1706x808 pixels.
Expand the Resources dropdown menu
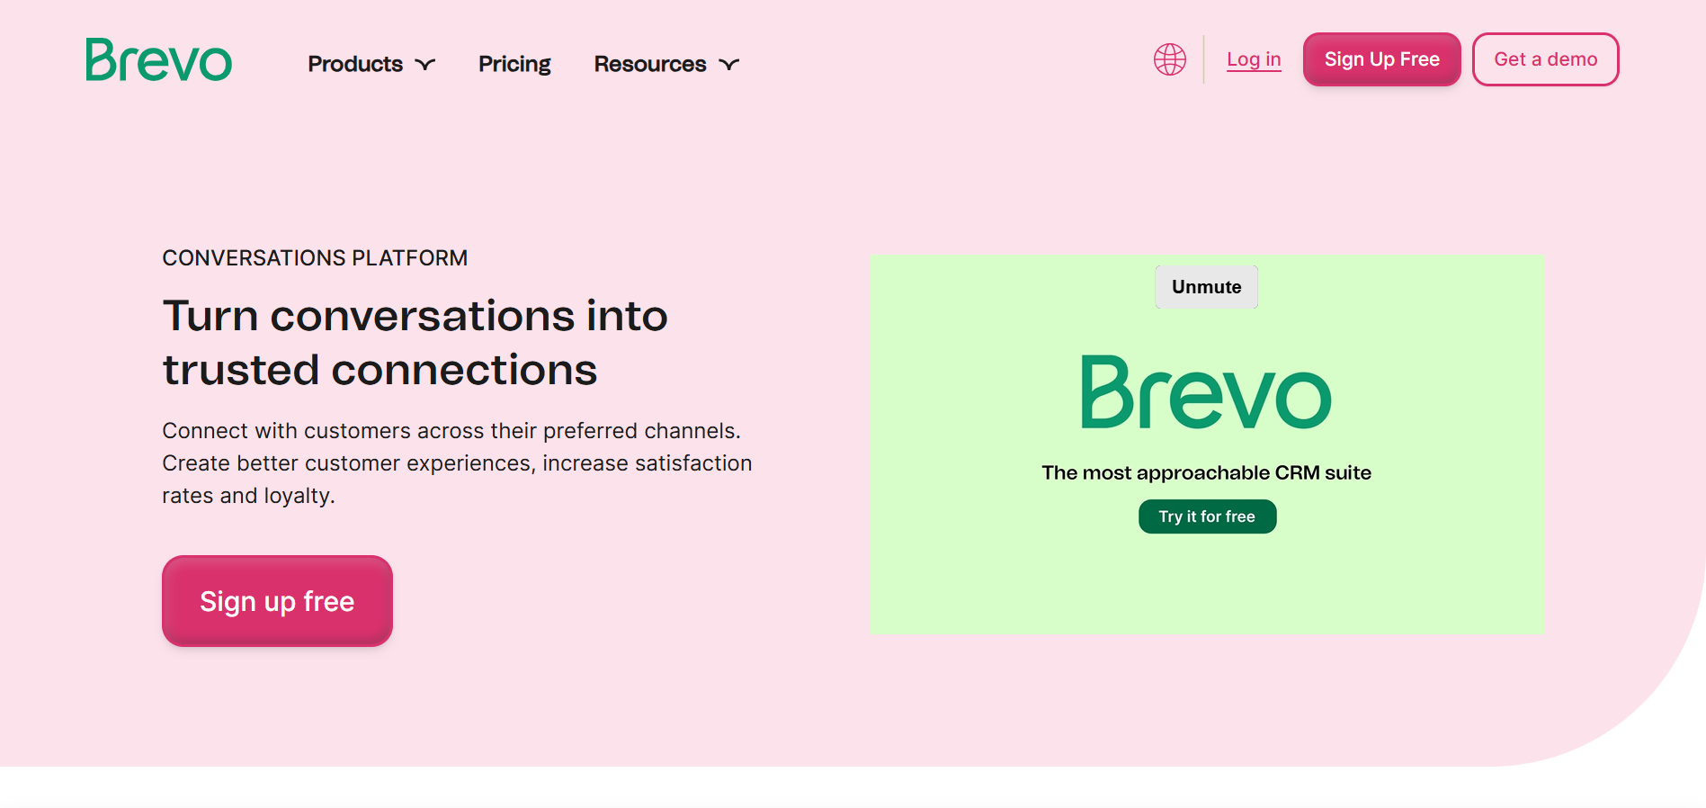pyautogui.click(x=666, y=64)
